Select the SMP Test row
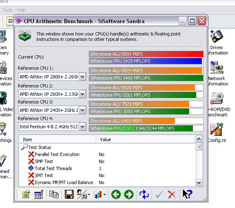The image size is (235, 208). 107,161
